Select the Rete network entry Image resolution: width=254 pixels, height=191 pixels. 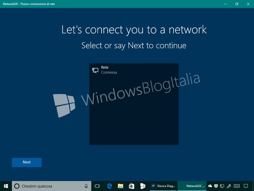click(x=134, y=70)
